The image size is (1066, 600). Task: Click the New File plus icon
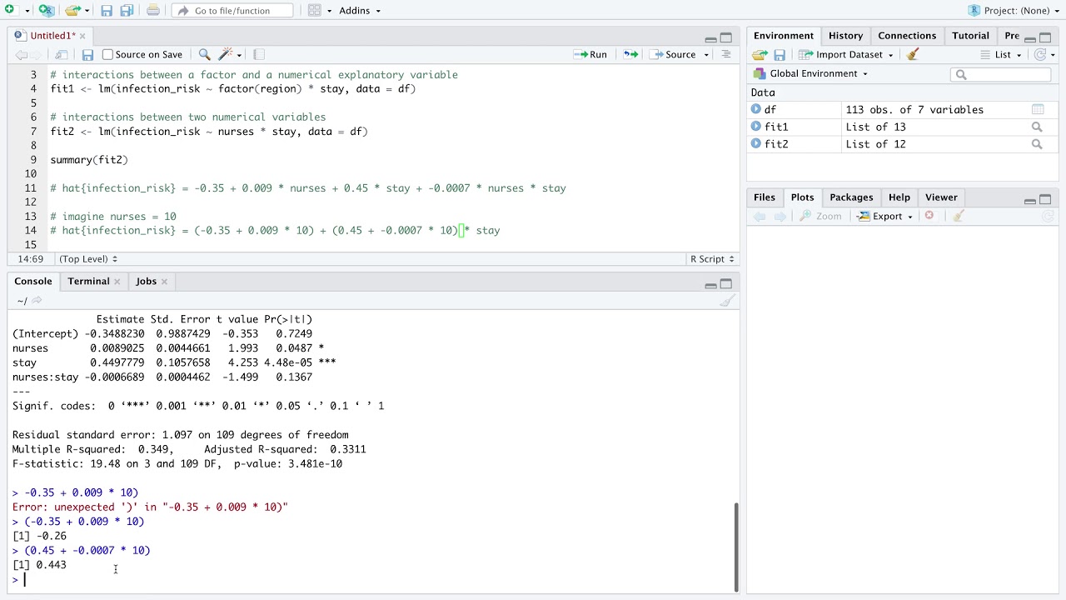click(9, 10)
